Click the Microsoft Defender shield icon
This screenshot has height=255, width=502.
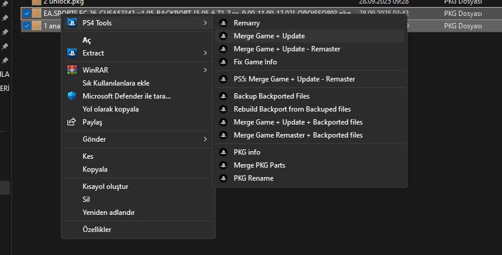coord(72,96)
